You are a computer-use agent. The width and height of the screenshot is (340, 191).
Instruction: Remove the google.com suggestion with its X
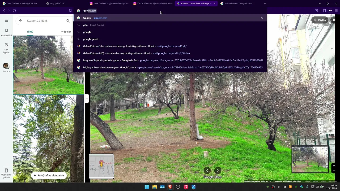click(262, 18)
